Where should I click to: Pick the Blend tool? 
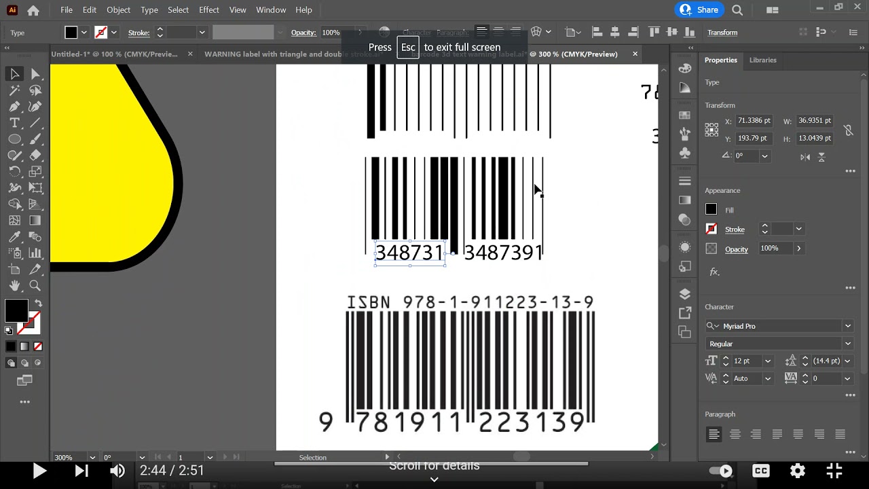(x=35, y=236)
